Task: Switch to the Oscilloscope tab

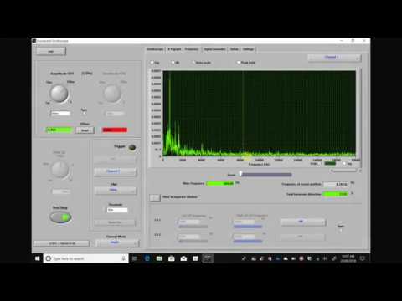Action: (x=155, y=49)
